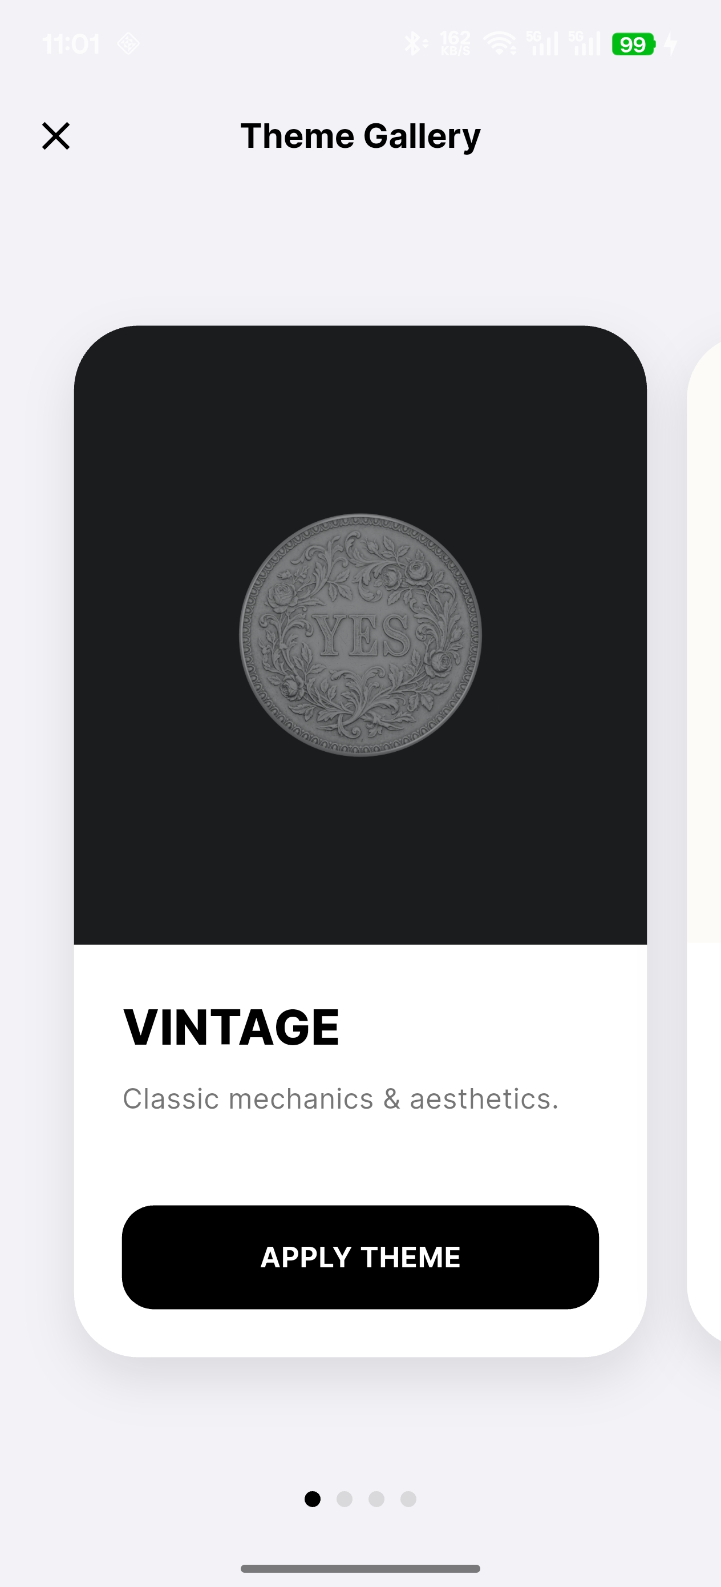Open the next theme card peeking at right

pyautogui.click(x=704, y=841)
